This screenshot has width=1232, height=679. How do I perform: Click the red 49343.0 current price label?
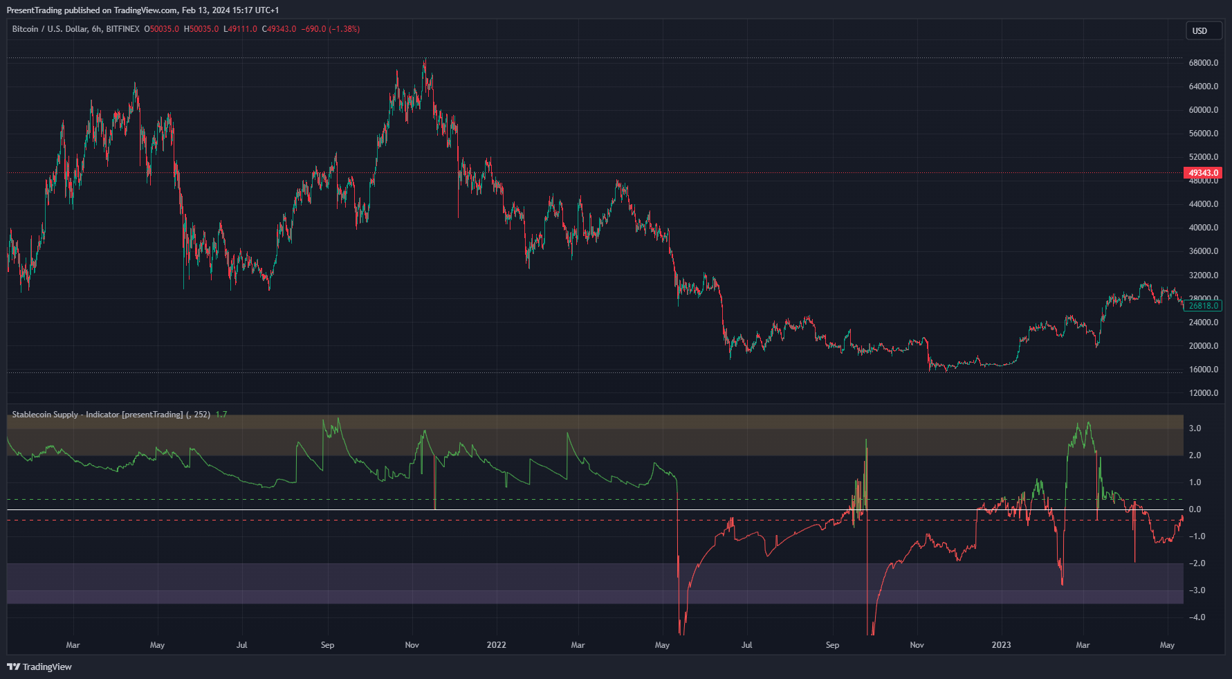pos(1204,173)
